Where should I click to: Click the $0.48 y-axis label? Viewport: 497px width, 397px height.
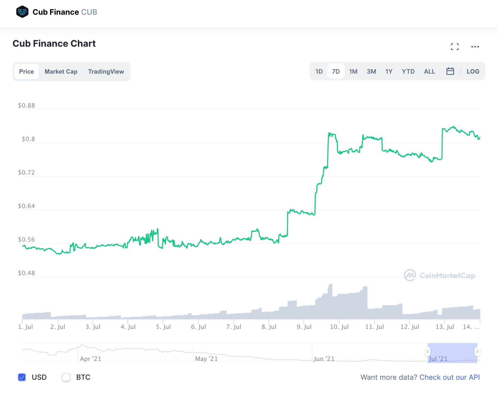tap(26, 273)
